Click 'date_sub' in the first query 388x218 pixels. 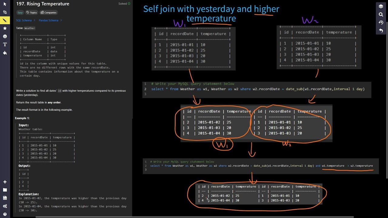(294, 89)
